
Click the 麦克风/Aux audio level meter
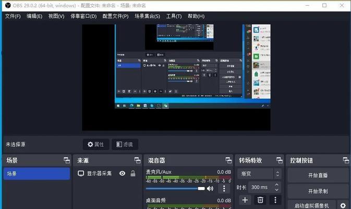188,178
